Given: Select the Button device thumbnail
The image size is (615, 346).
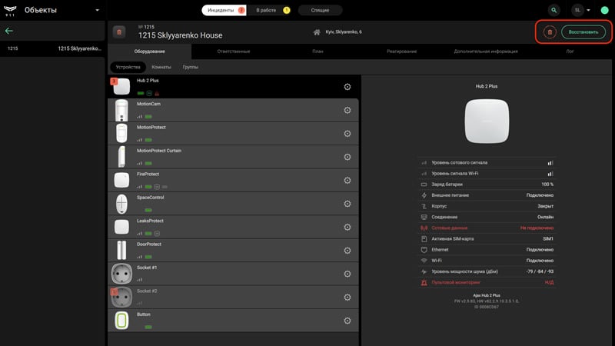Looking at the screenshot, I should (121, 321).
